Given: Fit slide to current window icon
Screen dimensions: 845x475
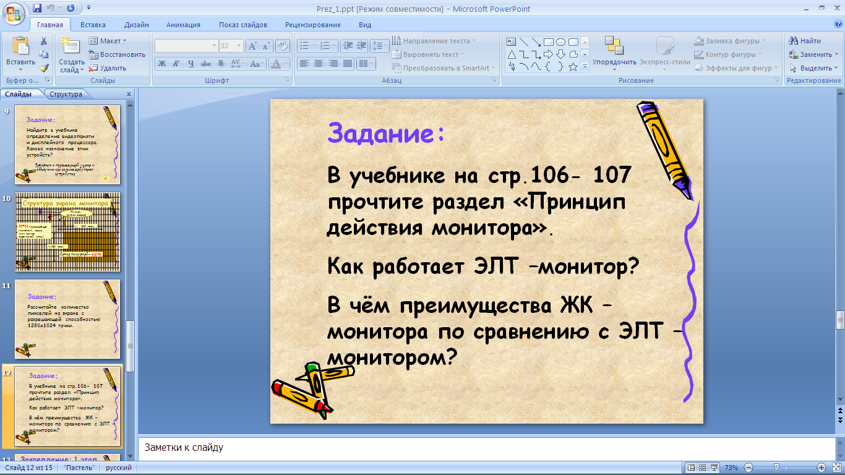Looking at the screenshot, I should point(836,468).
